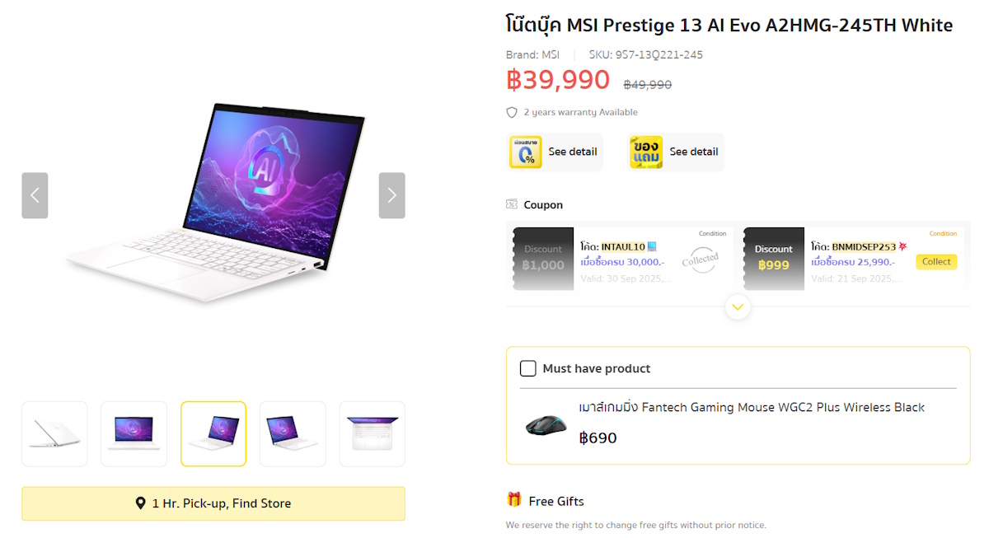
Task: Select the first laptop side-view thumbnail
Action: coord(54,433)
